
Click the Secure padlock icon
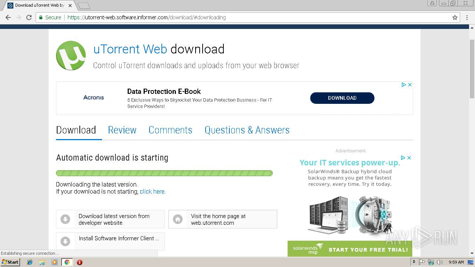[41, 17]
